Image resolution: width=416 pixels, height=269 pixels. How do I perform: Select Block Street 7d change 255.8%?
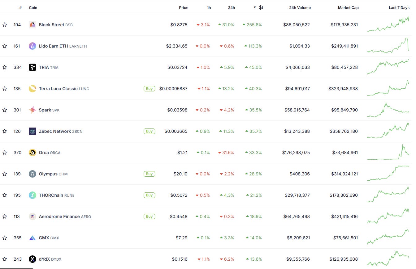(252, 25)
